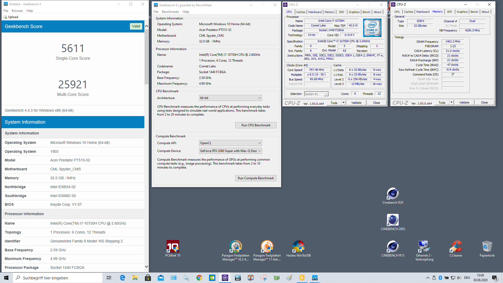Select the Hasleo WinToUSB desktop icon

coord(298,249)
